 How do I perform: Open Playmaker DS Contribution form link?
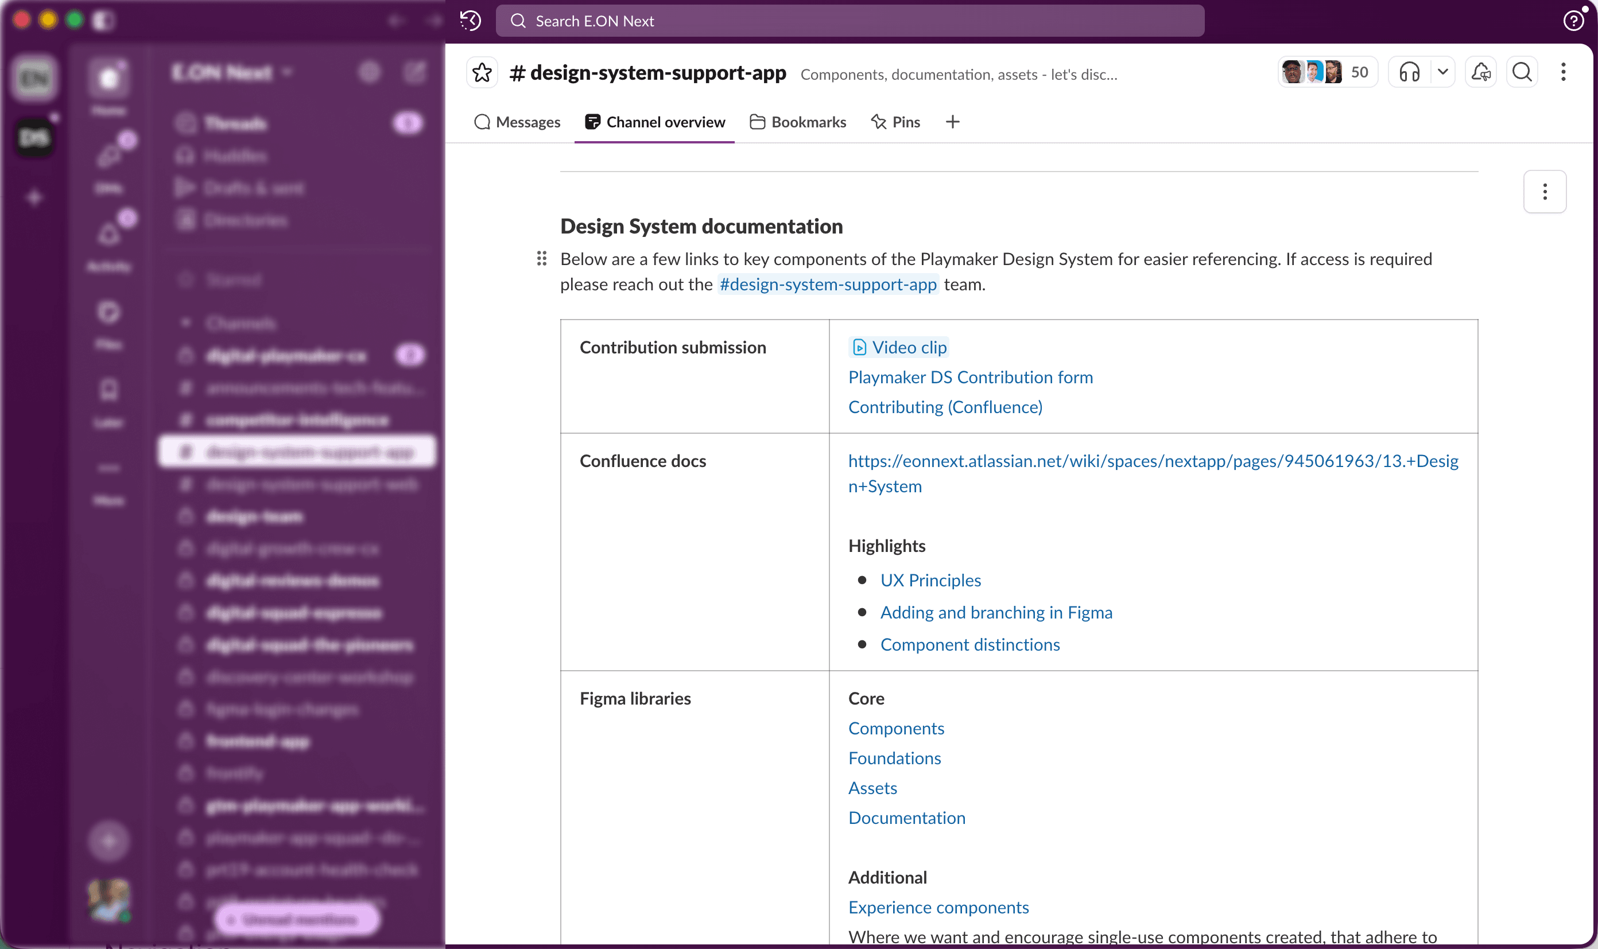[970, 378]
